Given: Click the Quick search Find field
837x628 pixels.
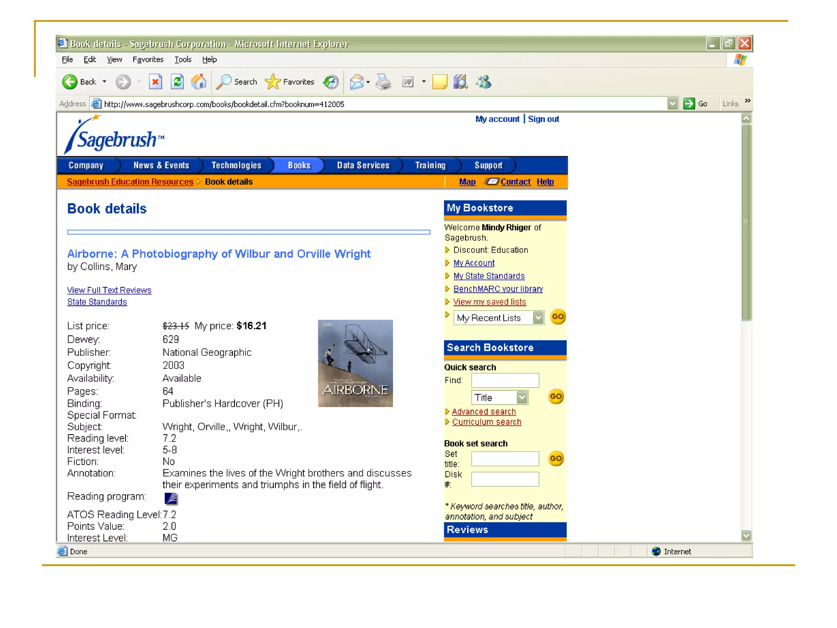Looking at the screenshot, I should tap(505, 380).
